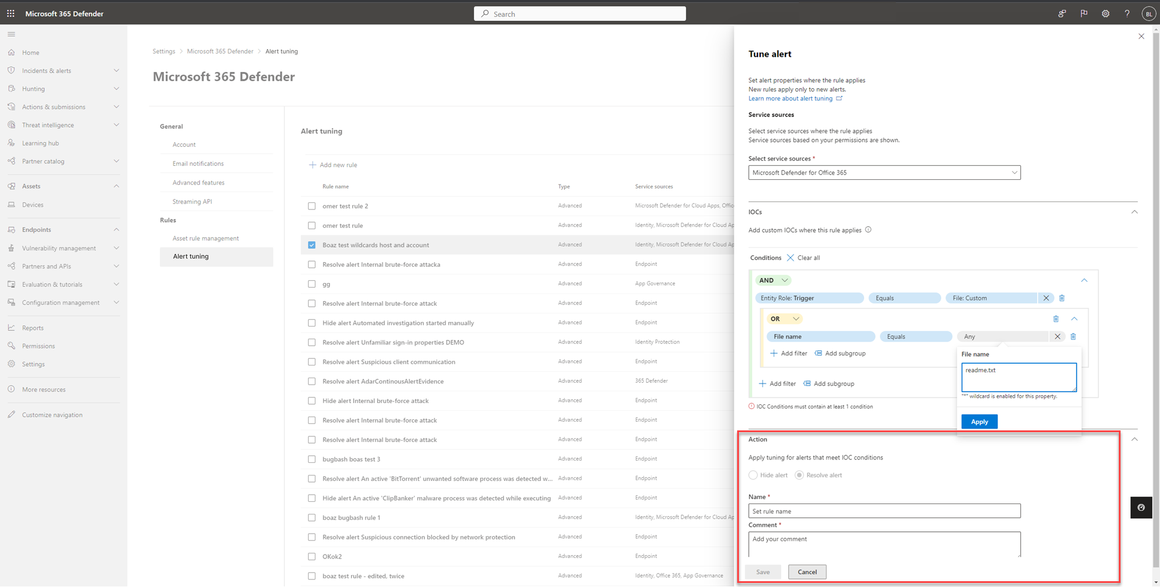The width and height of the screenshot is (1160, 587).
Task: Click the info icon next to custom IOCs text
Action: pos(868,230)
